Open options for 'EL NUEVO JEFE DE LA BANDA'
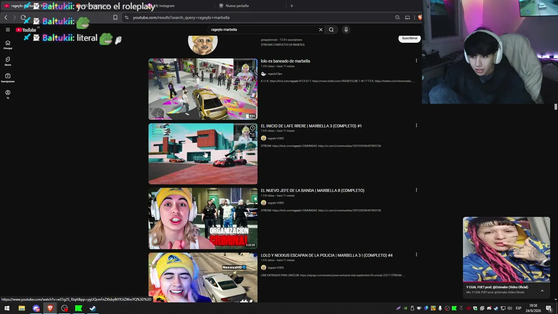The height and width of the screenshot is (314, 558). click(416, 190)
